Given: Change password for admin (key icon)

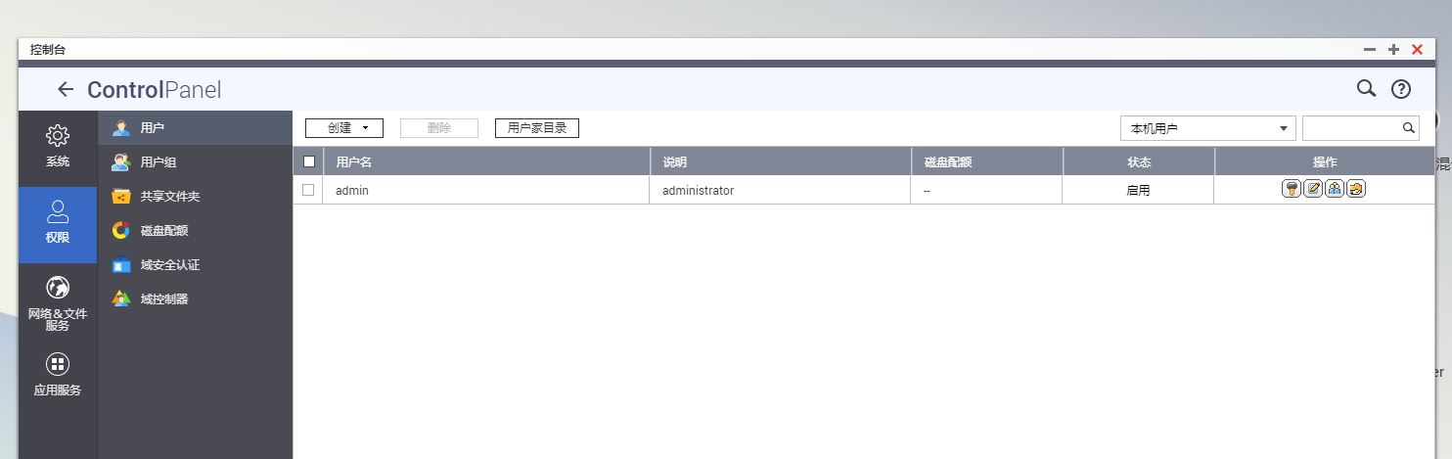Looking at the screenshot, I should (x=1292, y=189).
